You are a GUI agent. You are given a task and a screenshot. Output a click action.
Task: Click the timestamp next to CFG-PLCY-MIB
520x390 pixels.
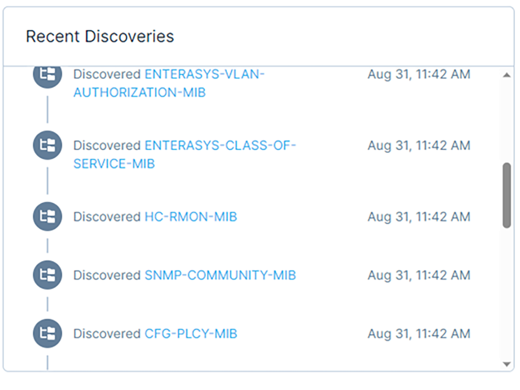click(x=419, y=334)
